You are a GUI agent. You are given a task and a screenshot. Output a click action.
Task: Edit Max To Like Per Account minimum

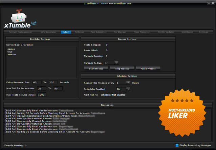coord(42,89)
